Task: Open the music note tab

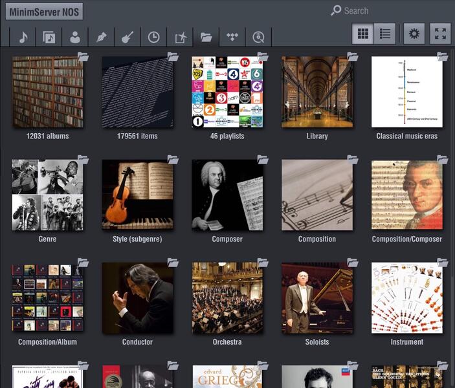Action: click(23, 37)
